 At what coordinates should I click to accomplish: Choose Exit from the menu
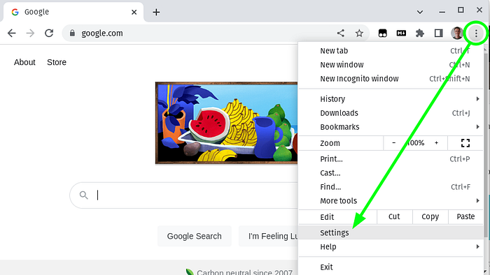pos(391,267)
